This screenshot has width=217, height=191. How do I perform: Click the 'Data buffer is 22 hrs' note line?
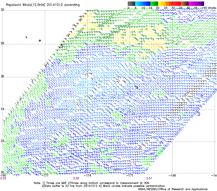tap(103, 186)
